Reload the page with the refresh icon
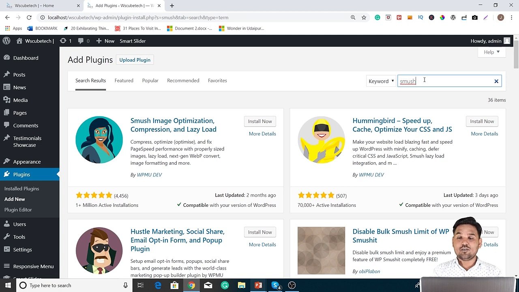The width and height of the screenshot is (519, 292). (x=29, y=17)
